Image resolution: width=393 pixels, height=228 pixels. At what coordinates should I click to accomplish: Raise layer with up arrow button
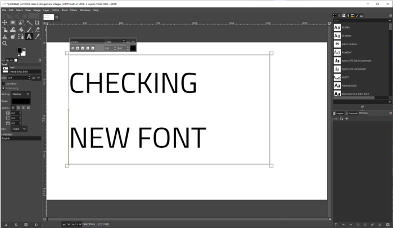[344, 225]
